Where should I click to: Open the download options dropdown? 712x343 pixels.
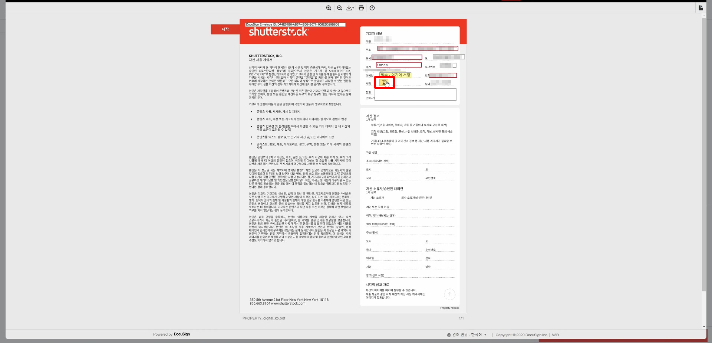pyautogui.click(x=350, y=8)
